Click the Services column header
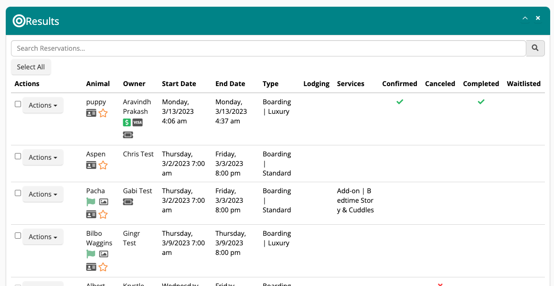The height and width of the screenshot is (286, 554). coord(351,84)
